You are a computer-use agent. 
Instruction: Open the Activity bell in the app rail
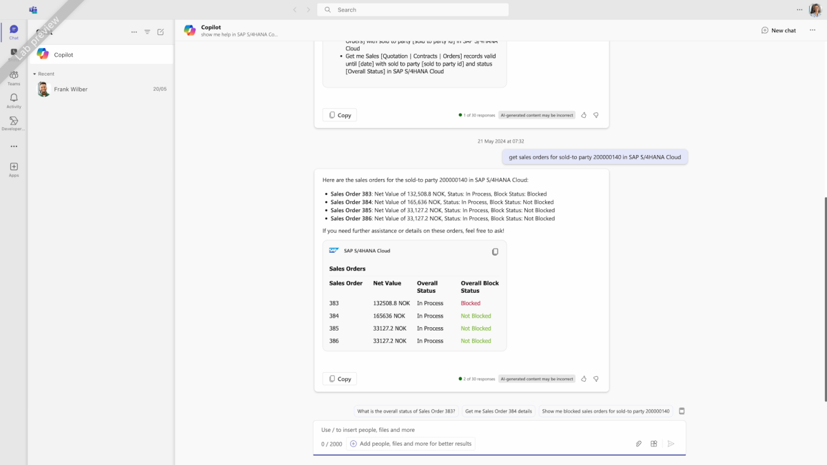(x=14, y=101)
